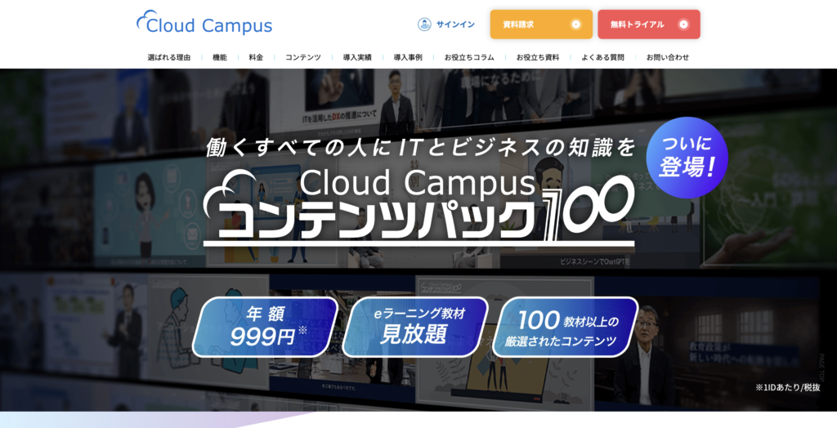This screenshot has width=837, height=428.
Task: Click the コンテンツパック100 banner logo
Action: pyautogui.click(x=419, y=208)
